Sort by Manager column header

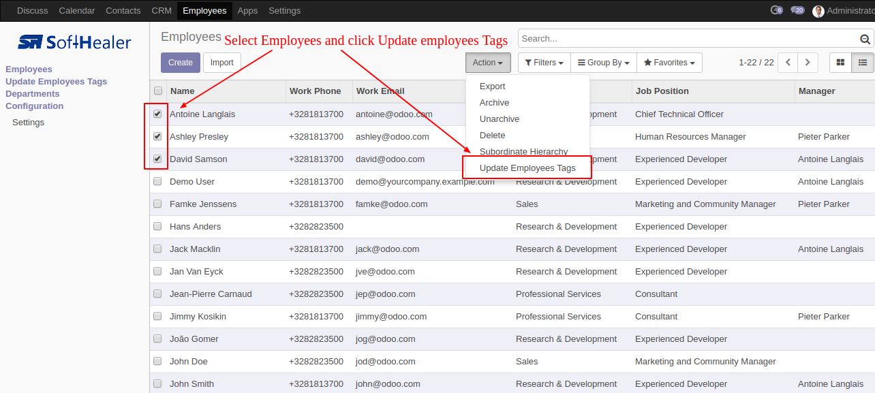pyautogui.click(x=835, y=91)
